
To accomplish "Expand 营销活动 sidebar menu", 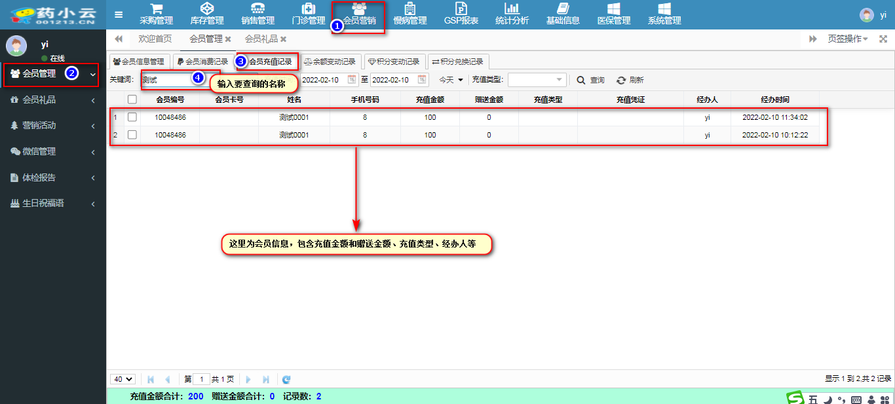I will pyautogui.click(x=53, y=126).
